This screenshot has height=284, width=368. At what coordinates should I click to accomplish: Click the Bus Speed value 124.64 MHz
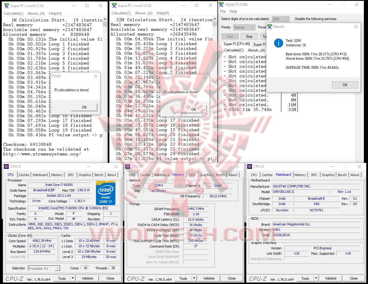(x=42, y=252)
